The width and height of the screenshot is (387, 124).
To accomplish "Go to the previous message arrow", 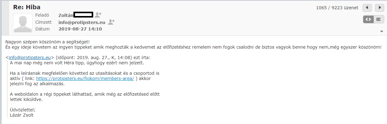I will [367, 8].
